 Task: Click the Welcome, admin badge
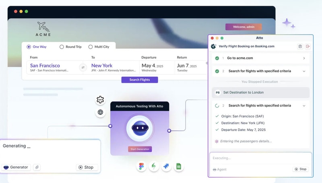click(x=244, y=27)
